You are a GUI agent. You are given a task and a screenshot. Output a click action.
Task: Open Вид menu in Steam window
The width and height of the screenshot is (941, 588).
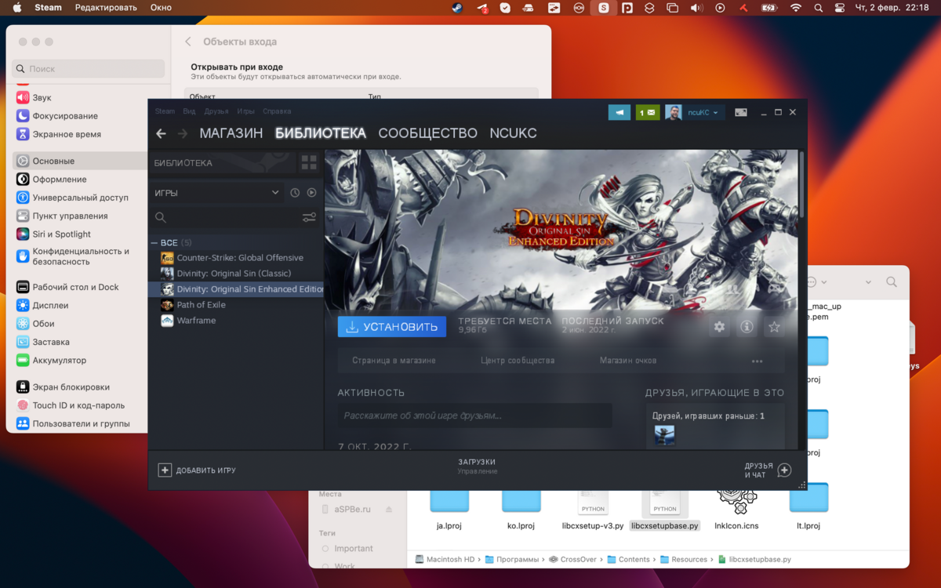[189, 111]
